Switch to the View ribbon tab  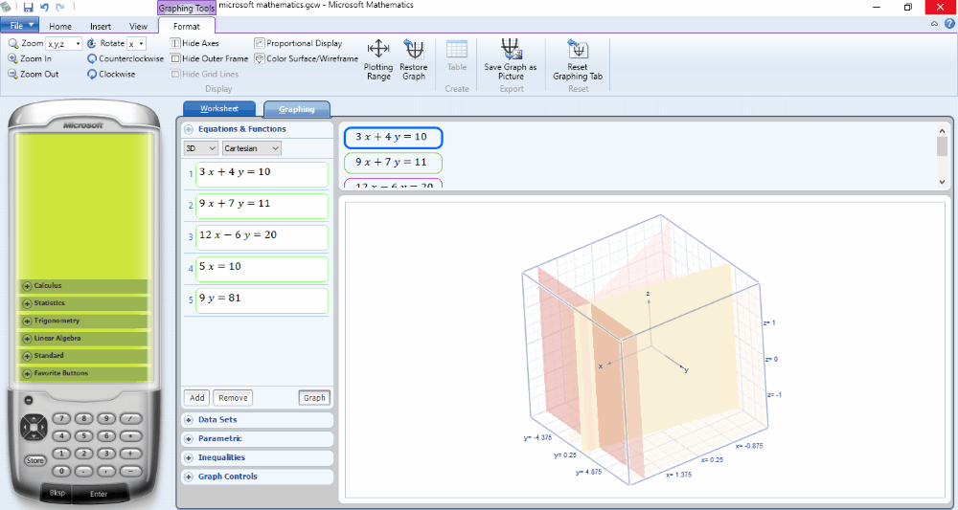(x=139, y=26)
